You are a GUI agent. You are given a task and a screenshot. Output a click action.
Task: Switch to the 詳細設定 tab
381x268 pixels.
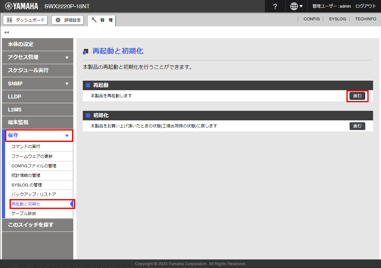[68, 20]
